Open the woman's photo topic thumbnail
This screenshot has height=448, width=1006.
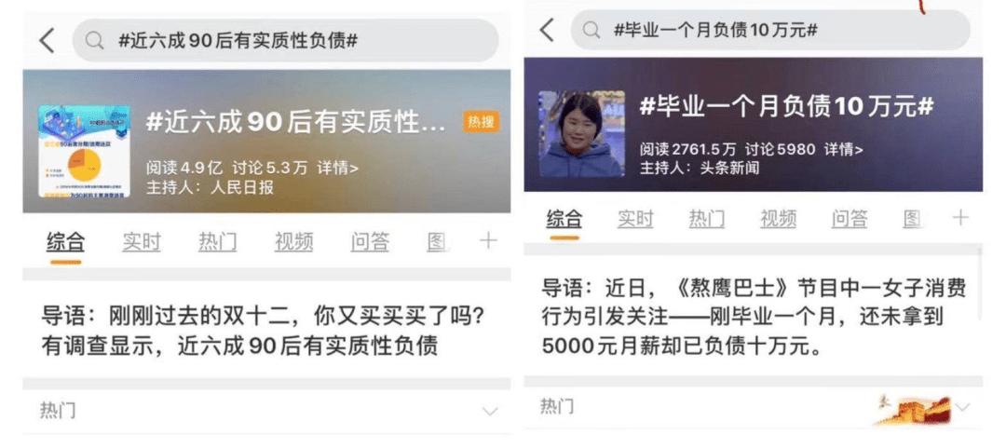(581, 133)
